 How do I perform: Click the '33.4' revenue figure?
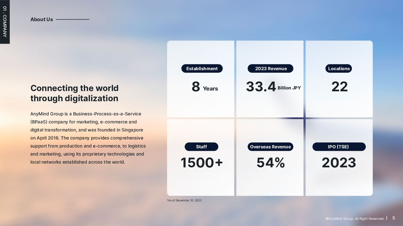261,87
